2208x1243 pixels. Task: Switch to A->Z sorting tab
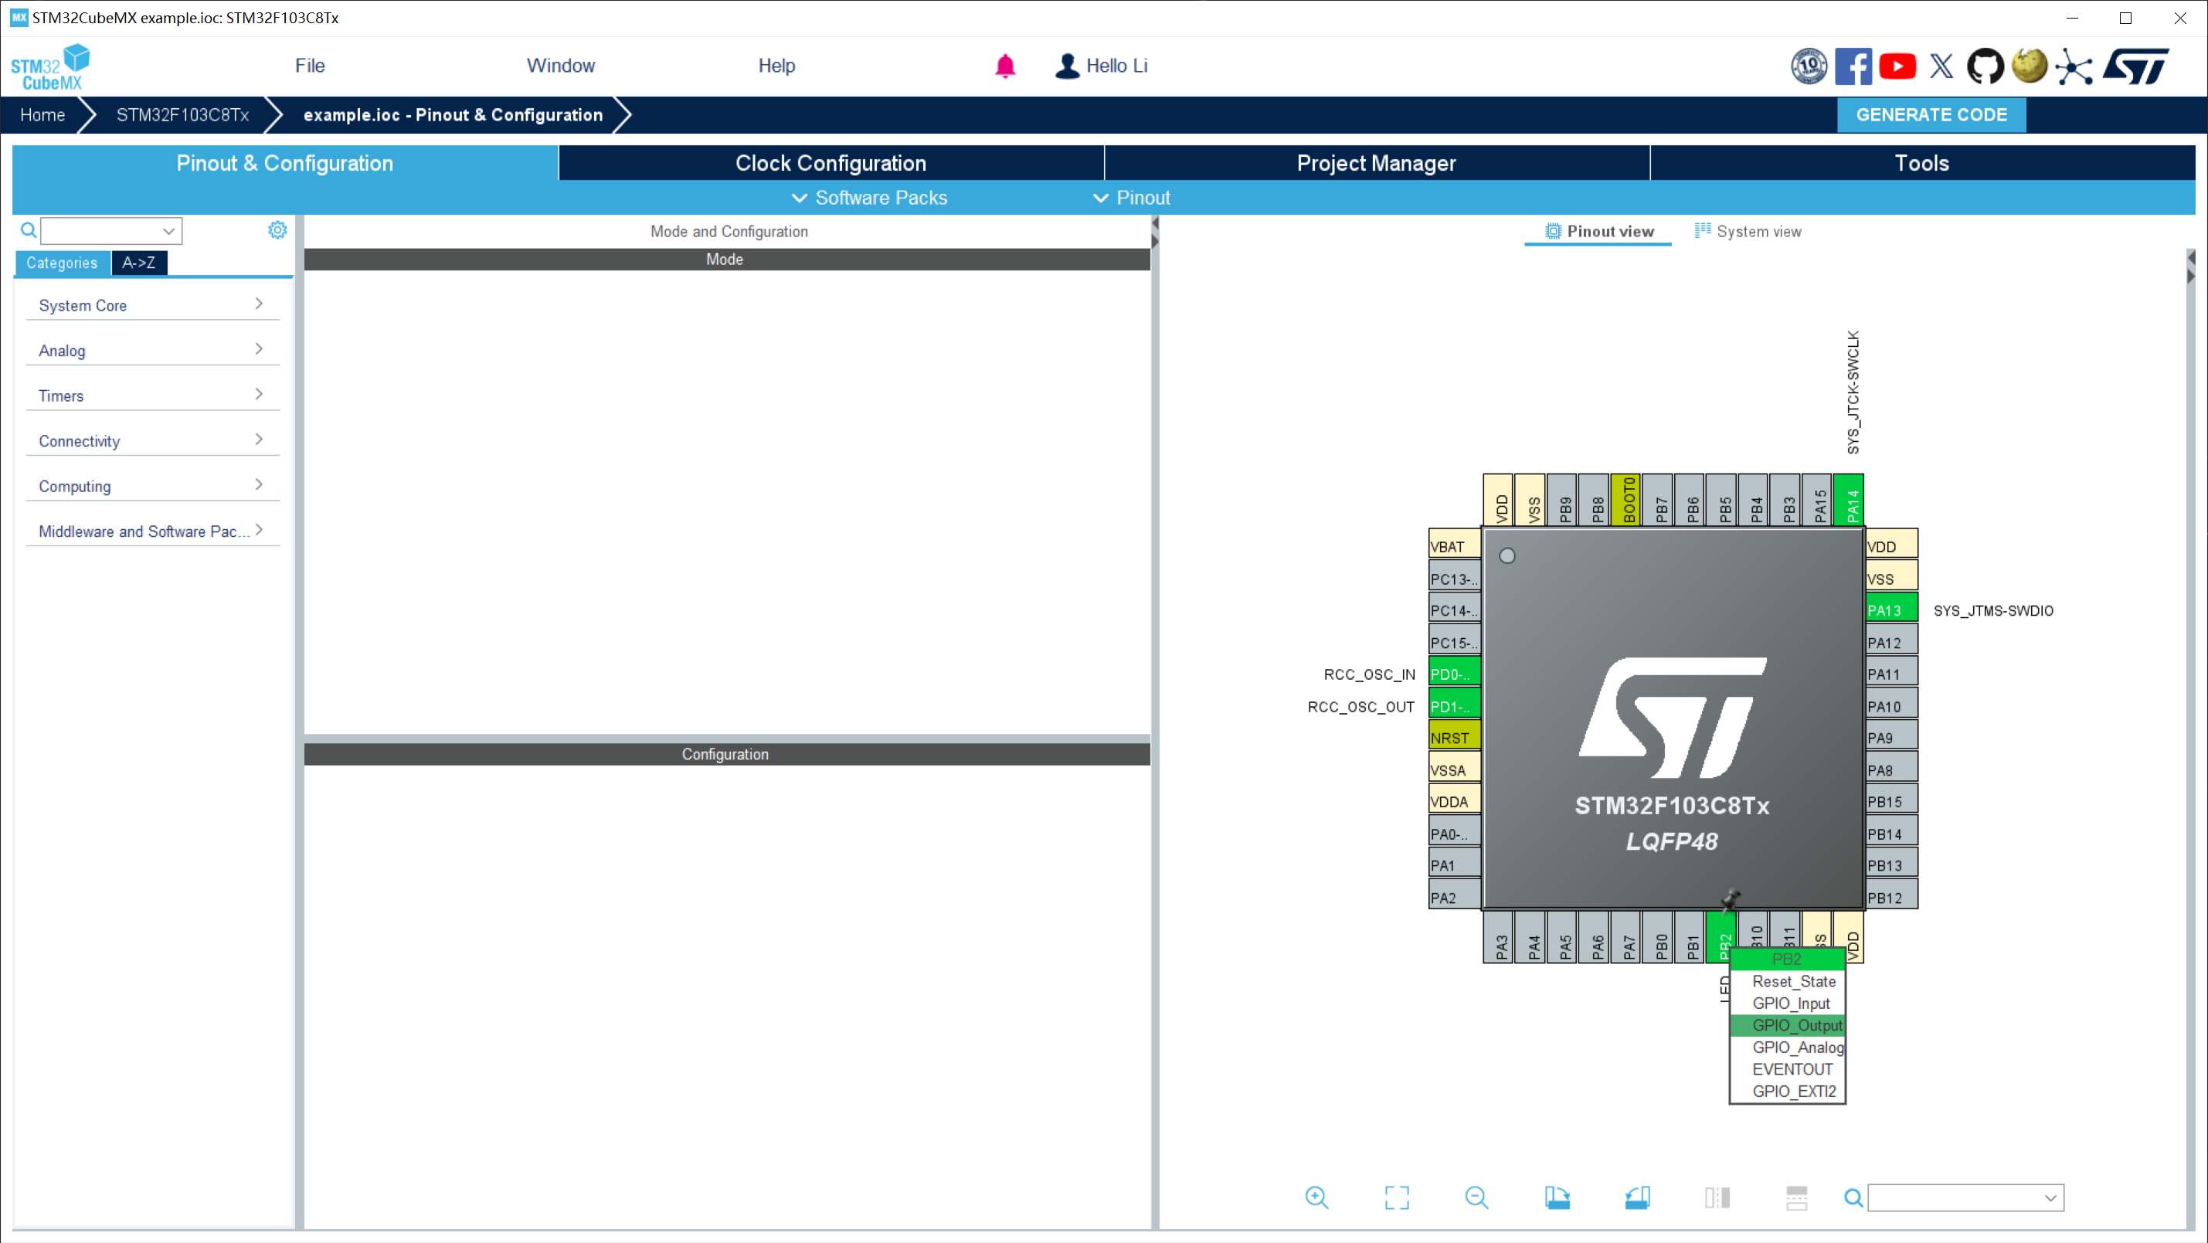(139, 263)
